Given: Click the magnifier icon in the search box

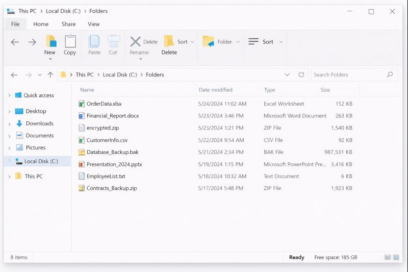Looking at the screenshot, I should (x=390, y=75).
